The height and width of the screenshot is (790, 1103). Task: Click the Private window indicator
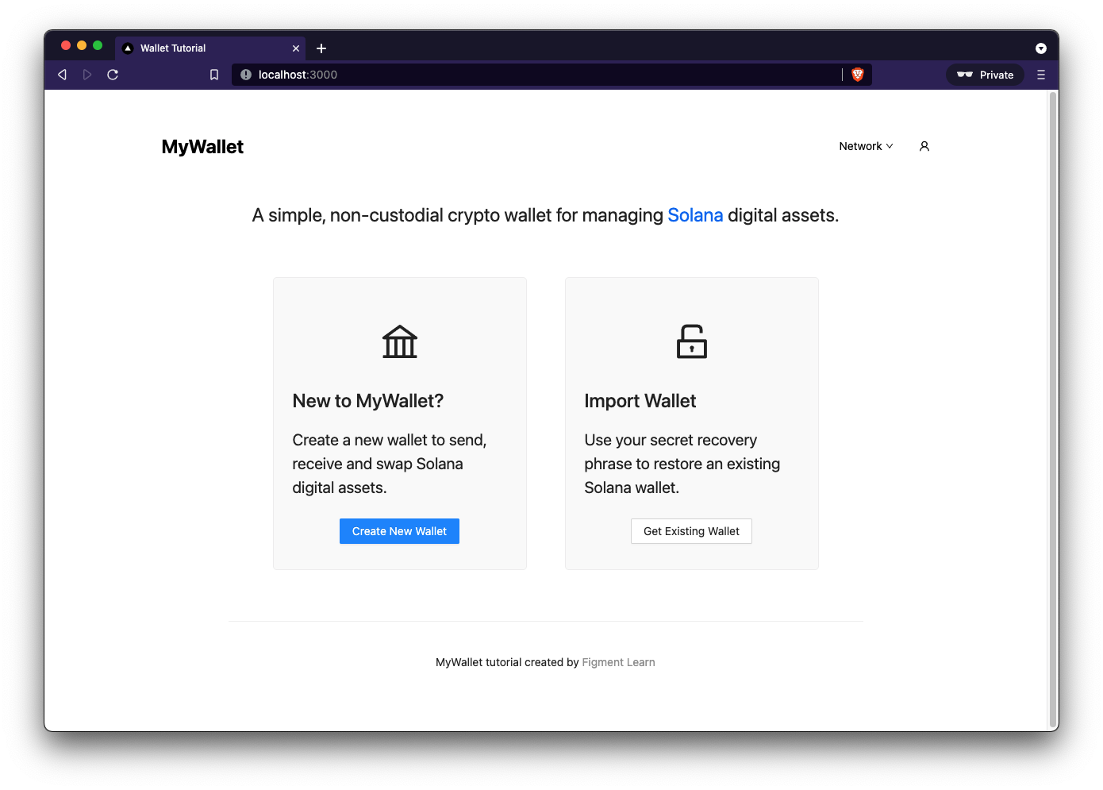(985, 75)
